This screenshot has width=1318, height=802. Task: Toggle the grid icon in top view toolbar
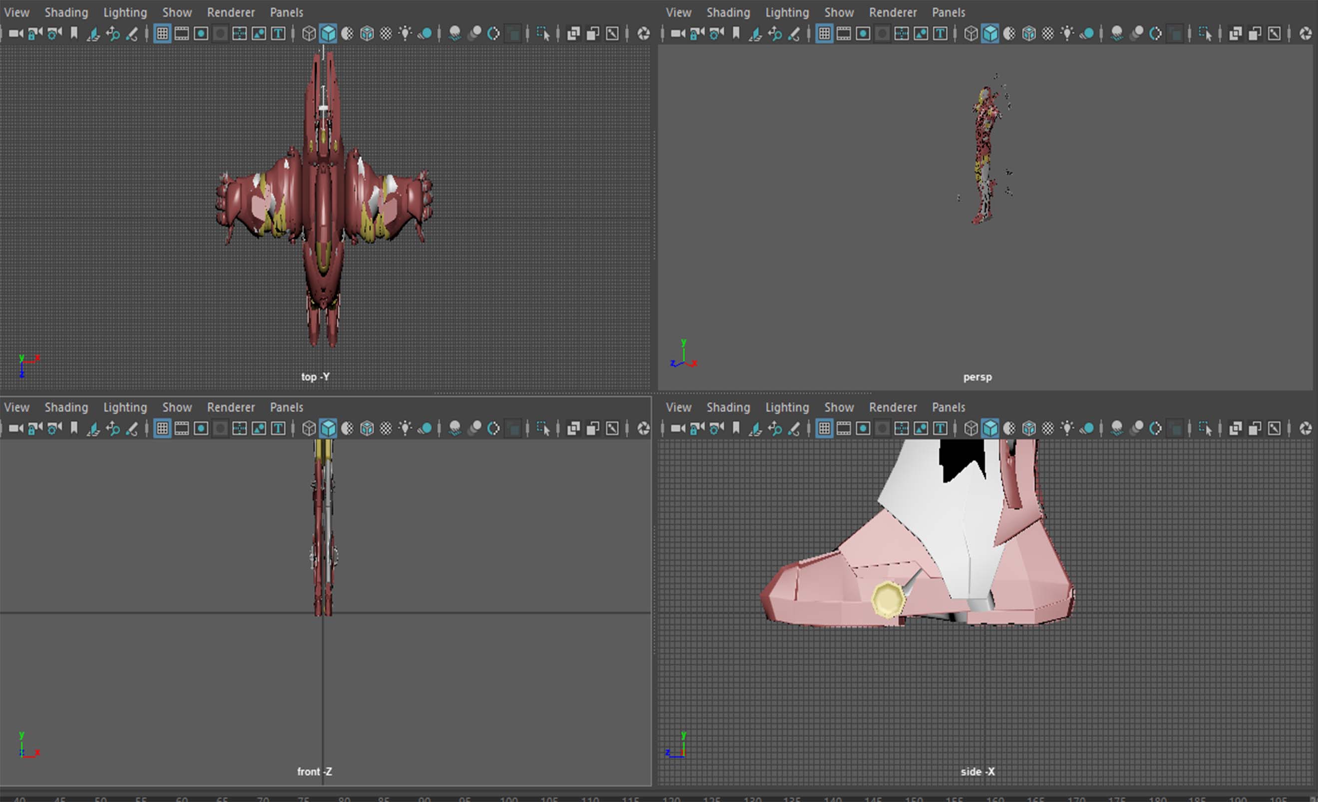tap(162, 33)
